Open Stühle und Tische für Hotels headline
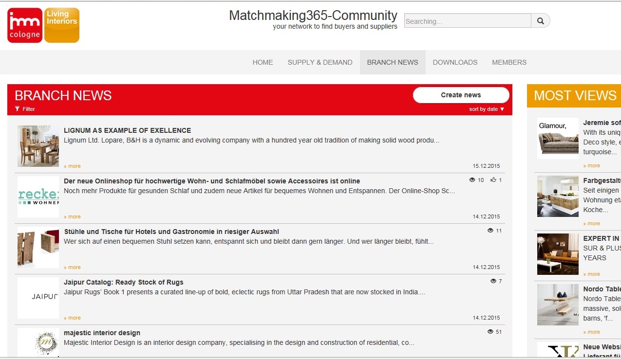 (x=171, y=232)
